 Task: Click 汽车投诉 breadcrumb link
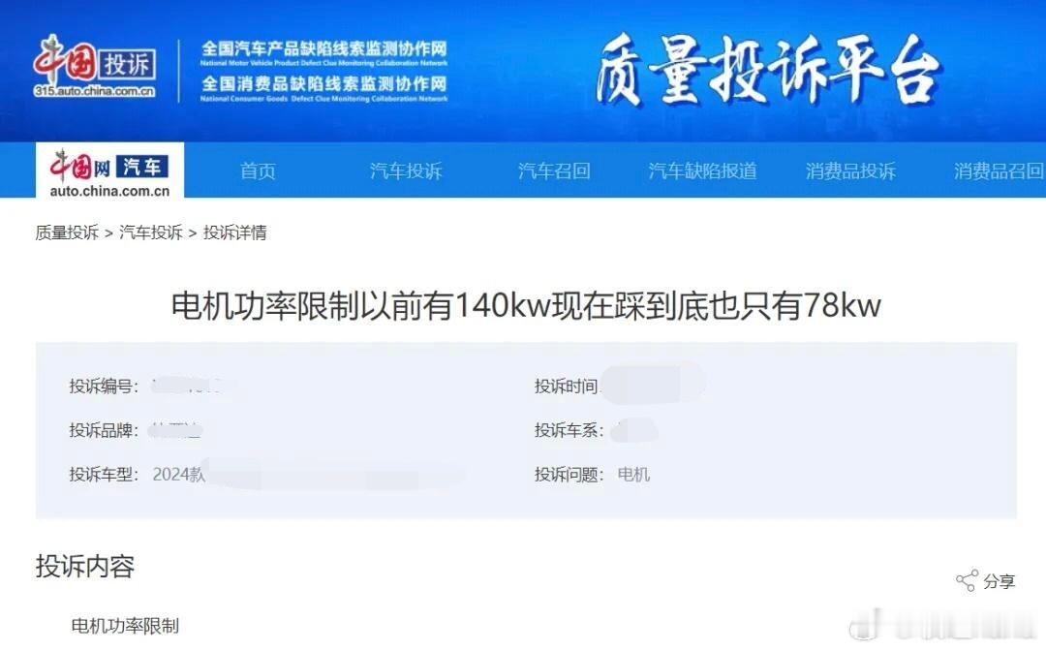click(151, 232)
